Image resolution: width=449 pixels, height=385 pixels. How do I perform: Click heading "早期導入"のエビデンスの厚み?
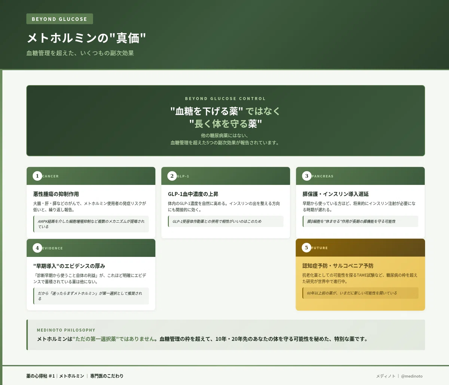pyautogui.click(x=69, y=266)
